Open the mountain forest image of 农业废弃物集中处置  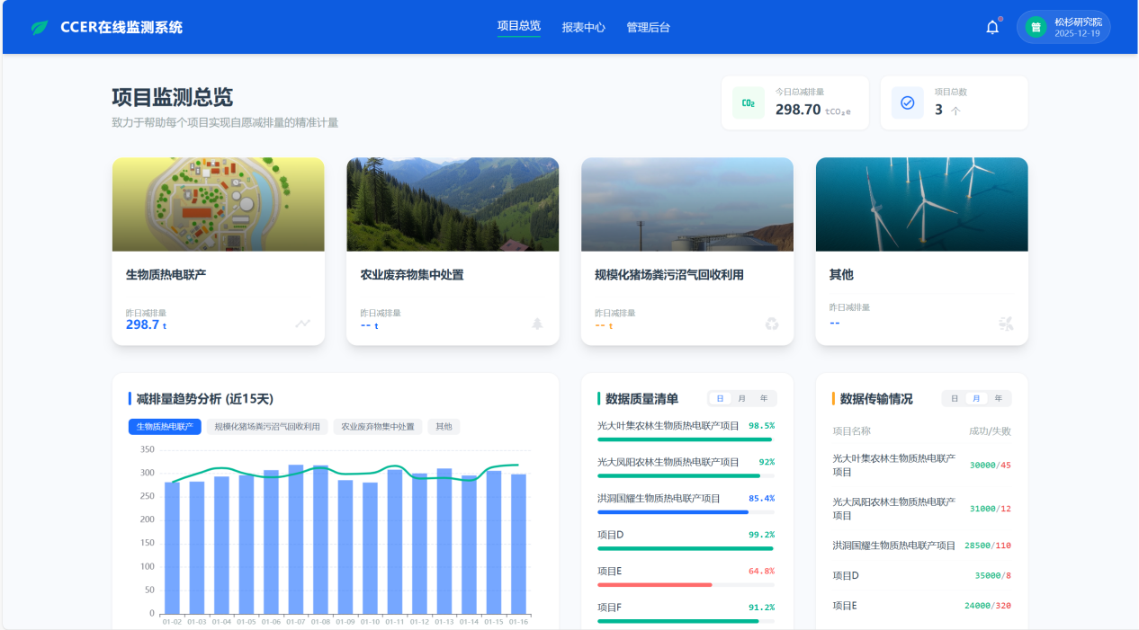(453, 204)
